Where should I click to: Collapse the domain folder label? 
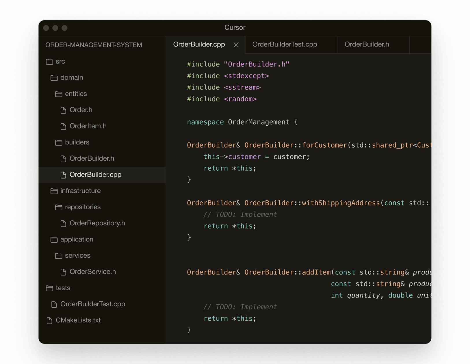(x=72, y=77)
